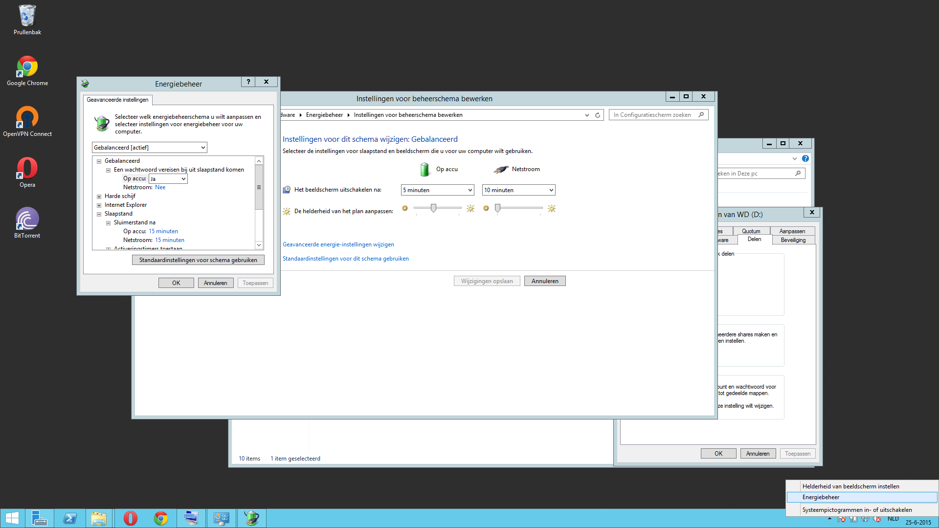The image size is (939, 528).
Task: Open the BitTorrent desktop shortcut
Action: tap(27, 223)
